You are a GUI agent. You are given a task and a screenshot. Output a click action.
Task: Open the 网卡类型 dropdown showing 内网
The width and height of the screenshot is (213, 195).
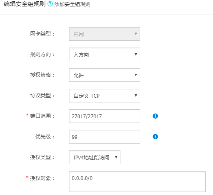(x=105, y=34)
